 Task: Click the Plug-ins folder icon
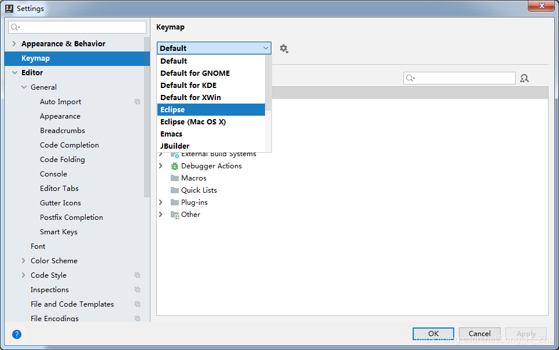175,202
